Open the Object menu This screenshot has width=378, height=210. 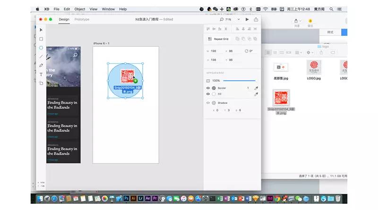coord(79,9)
